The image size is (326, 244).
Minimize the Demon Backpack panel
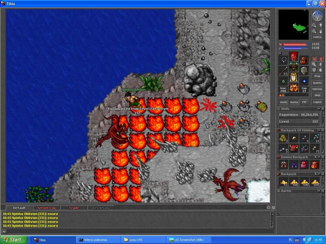point(319,157)
